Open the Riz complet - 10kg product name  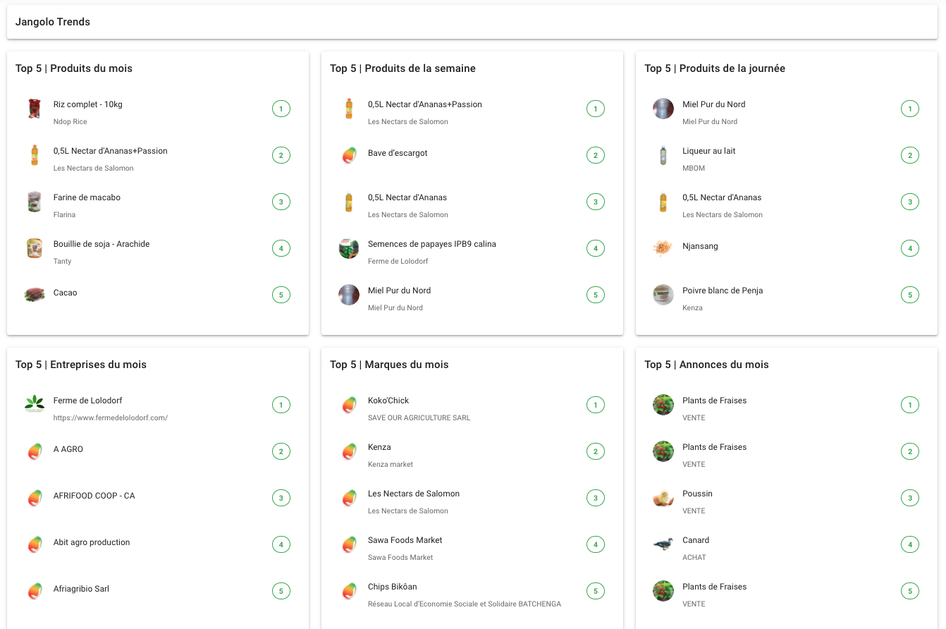pos(88,104)
